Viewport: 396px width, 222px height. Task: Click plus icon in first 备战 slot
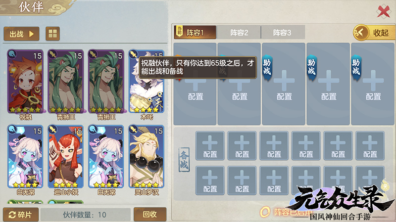pyautogui.click(x=210, y=143)
